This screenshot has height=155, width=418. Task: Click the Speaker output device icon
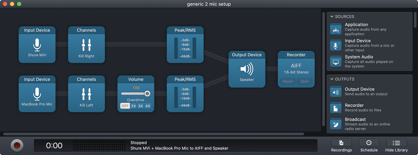coord(247,69)
